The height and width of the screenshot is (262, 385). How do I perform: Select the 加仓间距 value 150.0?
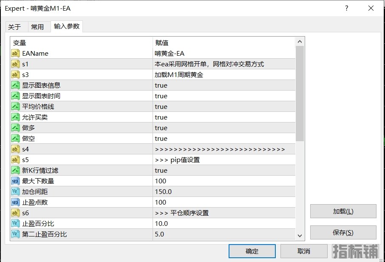(x=163, y=192)
